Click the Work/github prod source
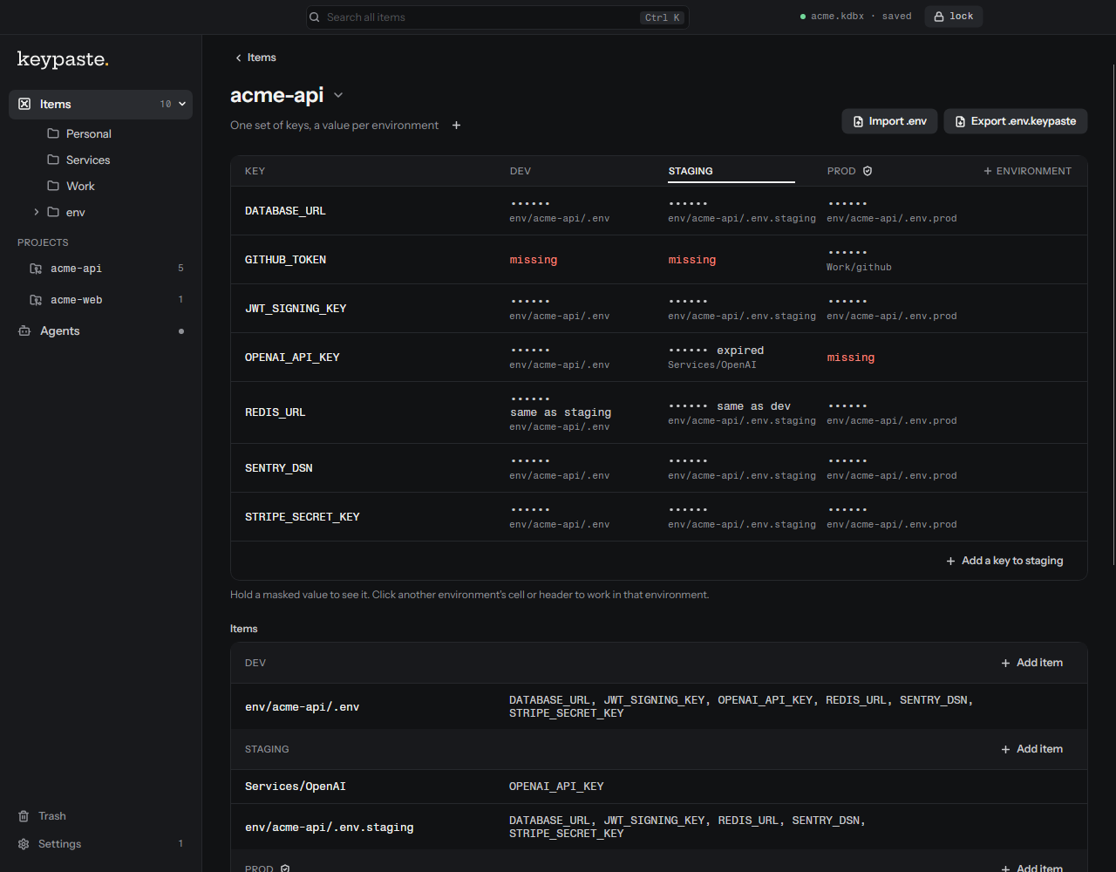 tap(860, 267)
